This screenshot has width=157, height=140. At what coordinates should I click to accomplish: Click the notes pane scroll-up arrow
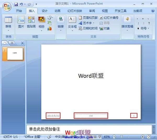(x=154, y=127)
